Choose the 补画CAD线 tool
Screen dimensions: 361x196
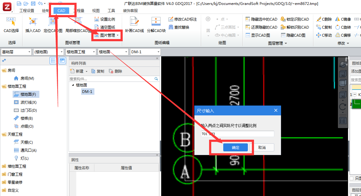click(134, 25)
